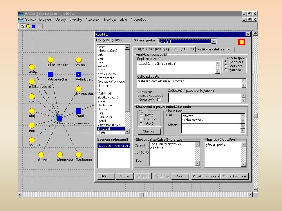
Task: Click the droždí circle node
Action: pyautogui.click(x=41, y=154)
